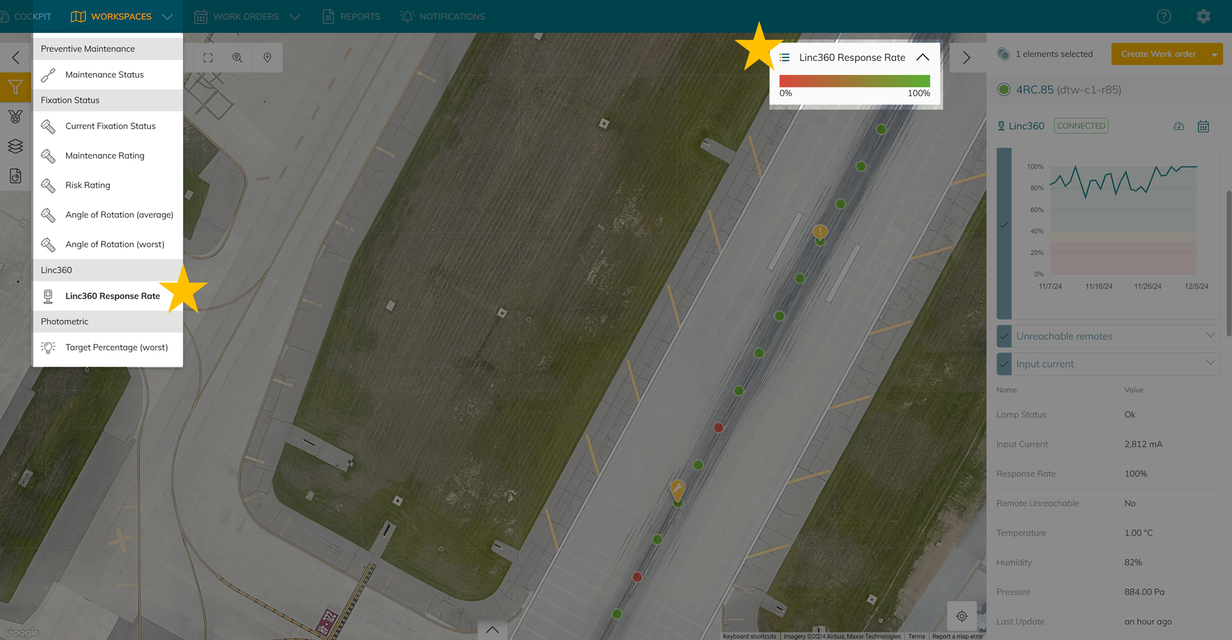The height and width of the screenshot is (640, 1232).
Task: Open the calendar date picker for Linc360
Action: (x=1203, y=126)
